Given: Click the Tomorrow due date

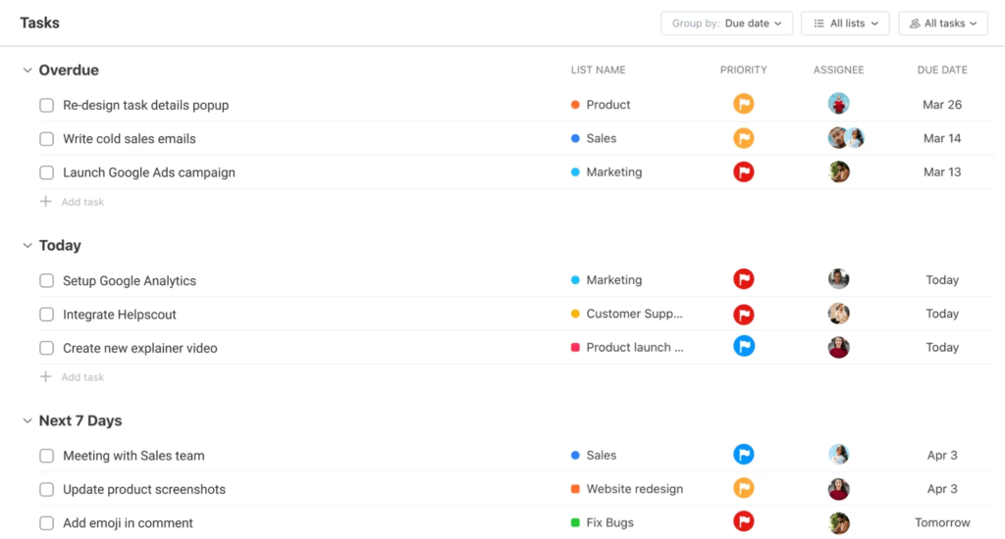Looking at the screenshot, I should coord(942,522).
